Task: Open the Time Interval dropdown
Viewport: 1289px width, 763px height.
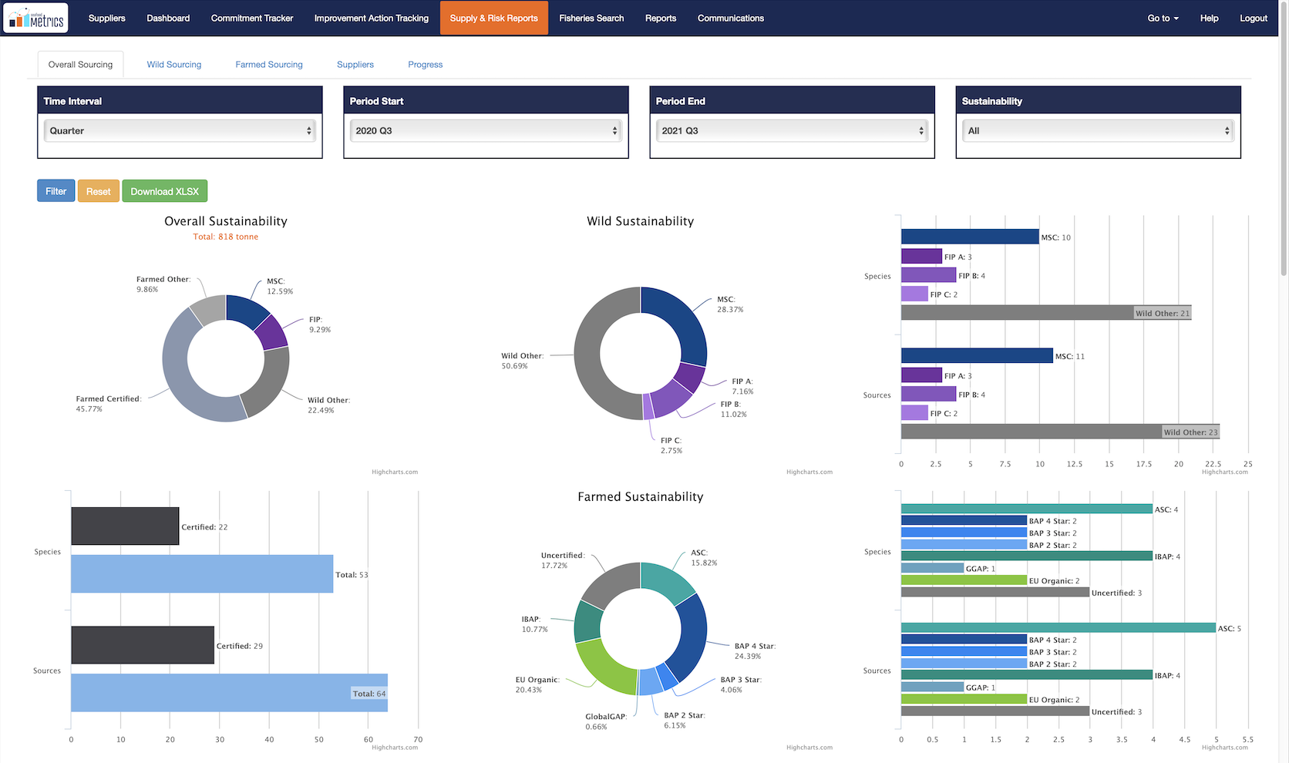Action: [x=180, y=131]
